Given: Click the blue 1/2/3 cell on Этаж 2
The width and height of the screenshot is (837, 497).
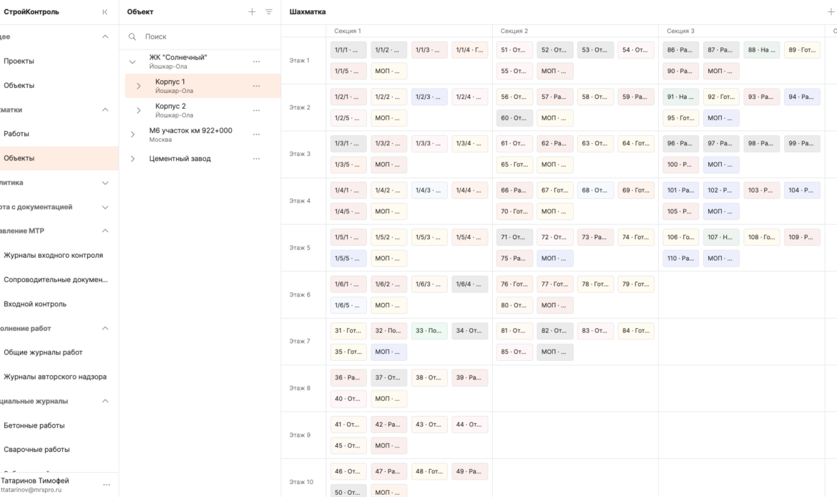Looking at the screenshot, I should click(429, 97).
